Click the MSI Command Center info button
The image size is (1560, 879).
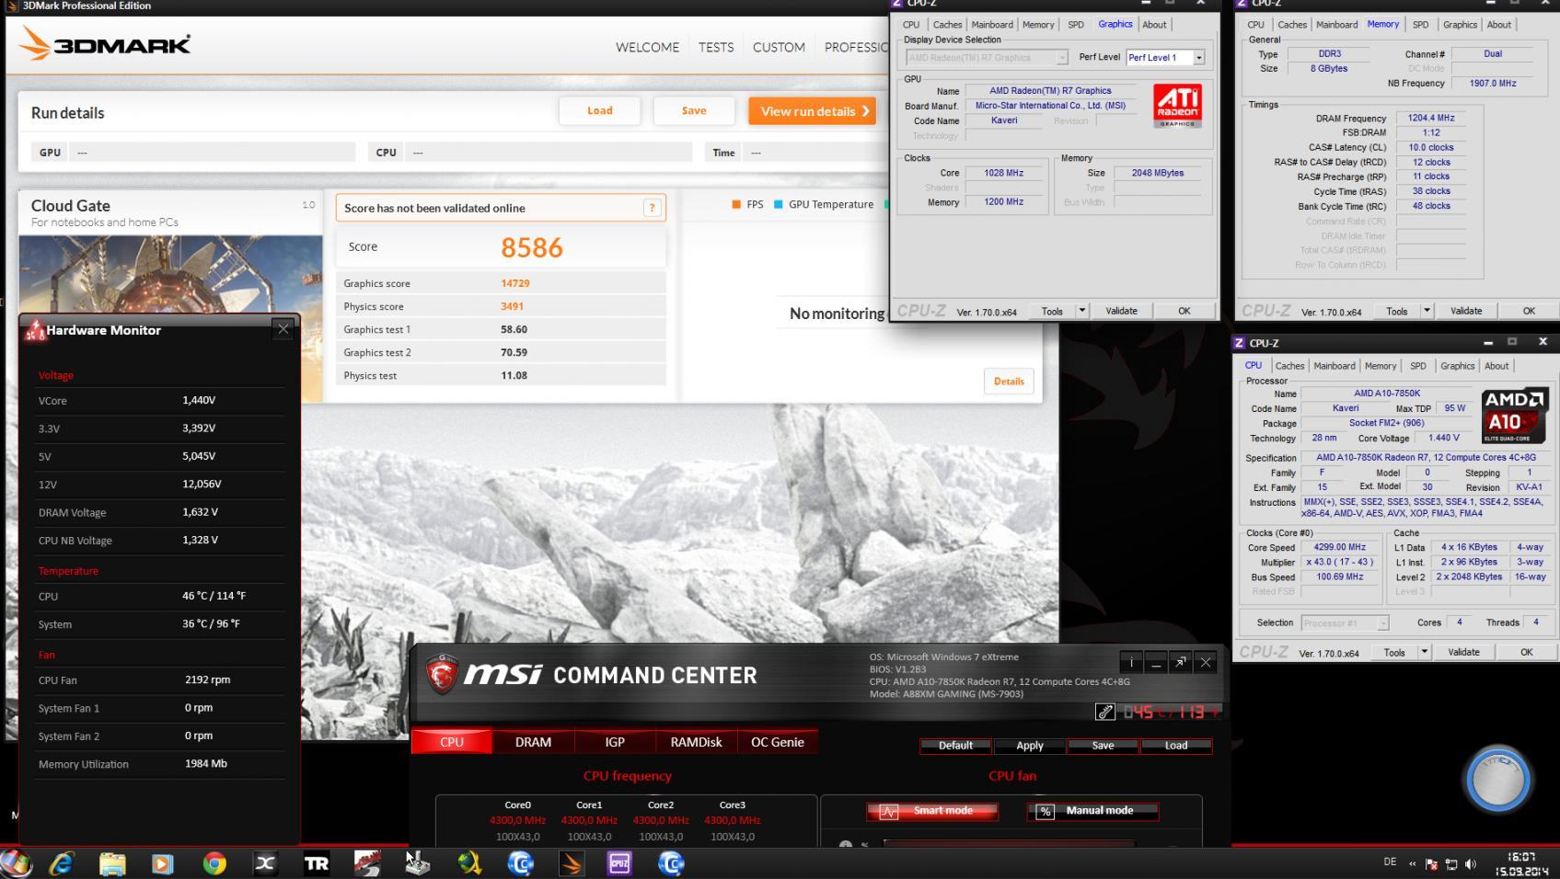pyautogui.click(x=1131, y=662)
